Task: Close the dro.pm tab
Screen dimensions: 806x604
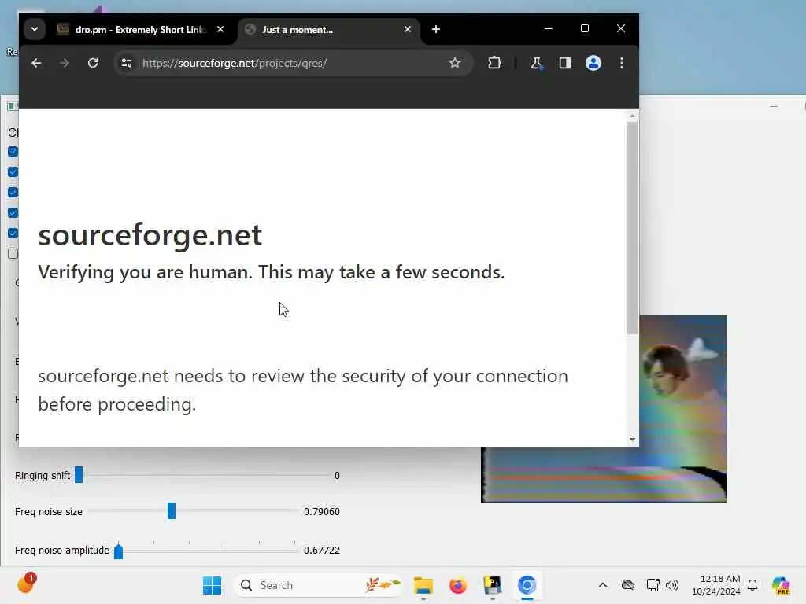Action: click(x=220, y=29)
